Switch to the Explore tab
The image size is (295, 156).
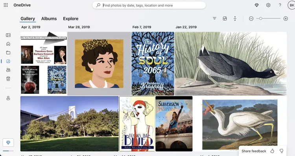click(70, 18)
